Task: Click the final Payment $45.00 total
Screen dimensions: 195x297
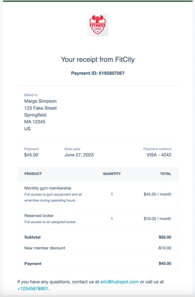Action: 165,263
